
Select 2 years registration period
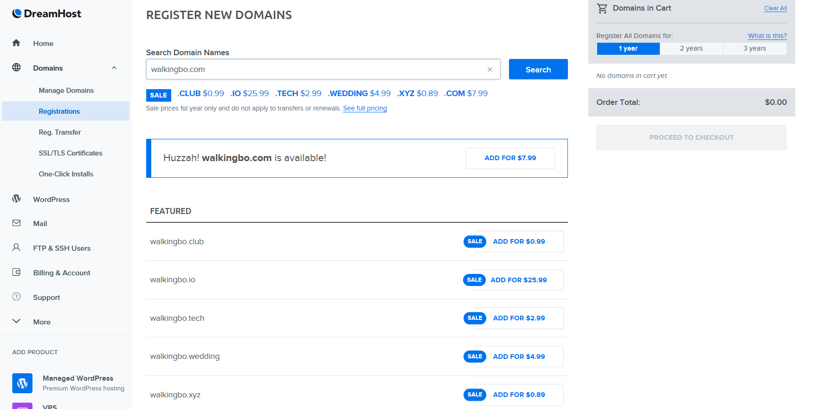pos(691,48)
